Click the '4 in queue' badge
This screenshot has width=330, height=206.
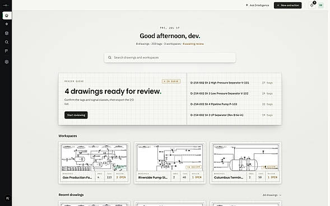171,81
